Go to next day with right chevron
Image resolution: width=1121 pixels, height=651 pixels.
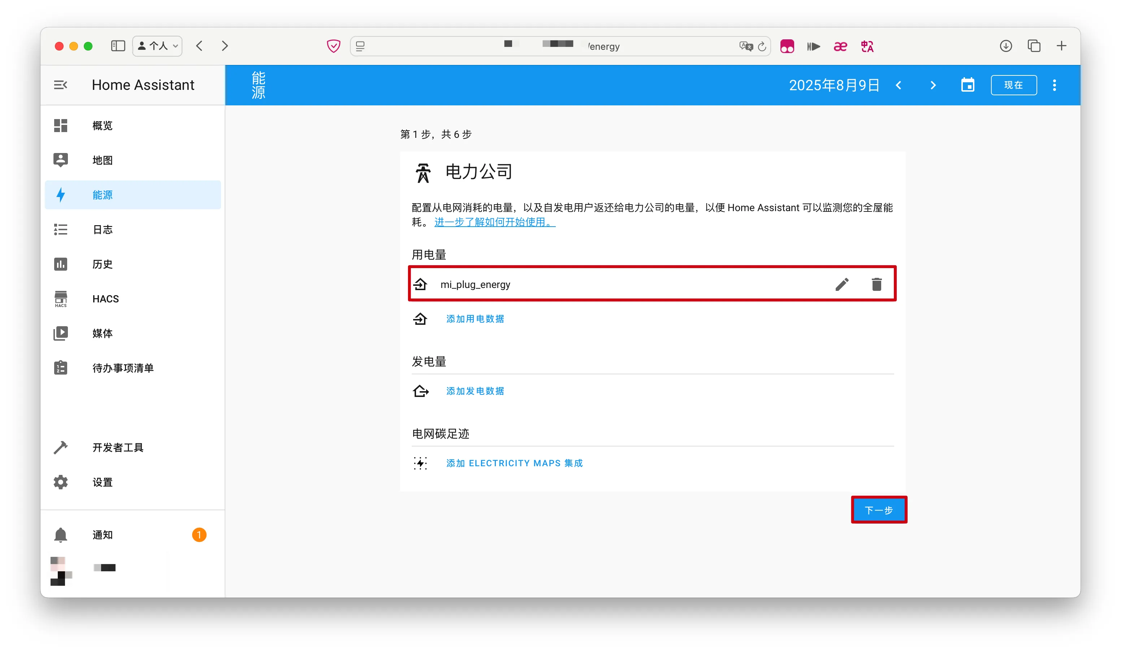(x=933, y=85)
